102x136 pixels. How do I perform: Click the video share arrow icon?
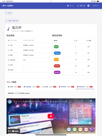91,101
